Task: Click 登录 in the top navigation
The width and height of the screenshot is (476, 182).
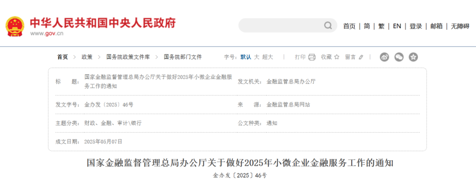Action: 416,26
